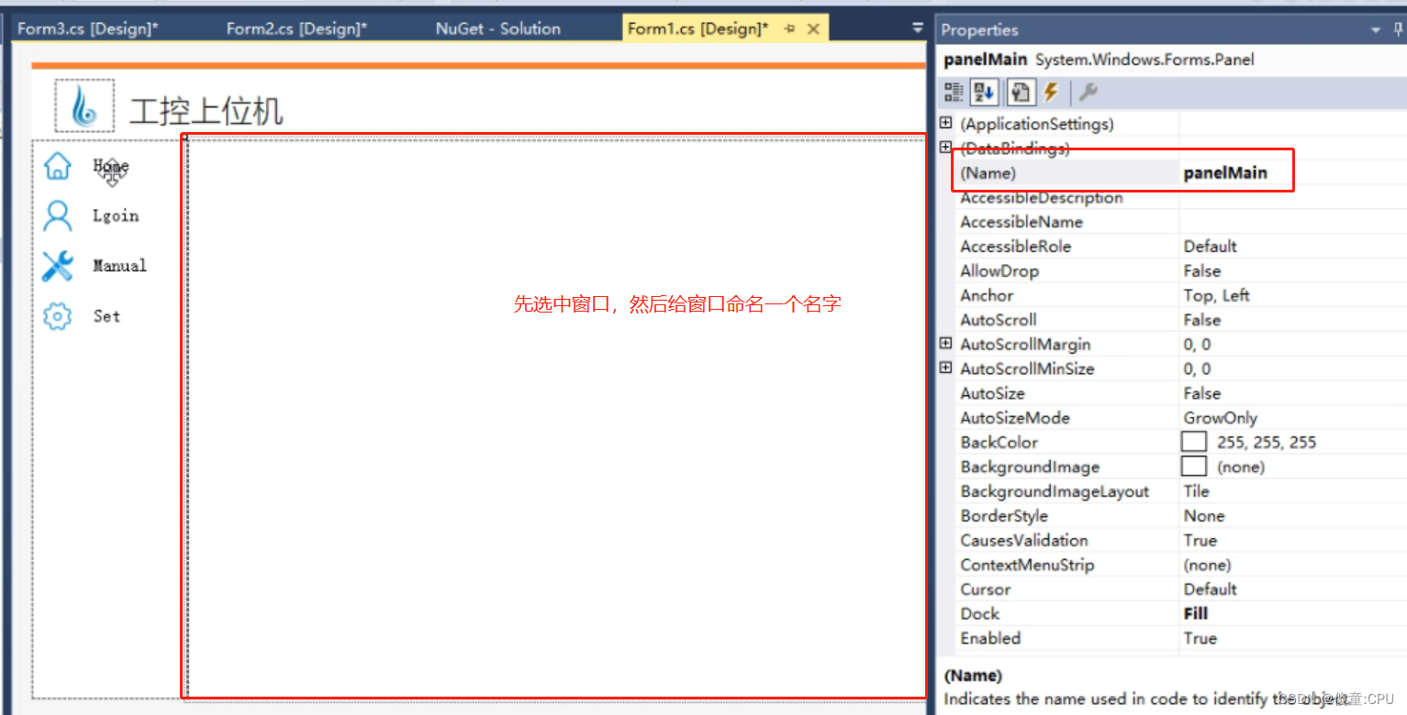This screenshot has width=1407, height=715.
Task: Click the Anchor Top, Left value
Action: tap(1216, 295)
